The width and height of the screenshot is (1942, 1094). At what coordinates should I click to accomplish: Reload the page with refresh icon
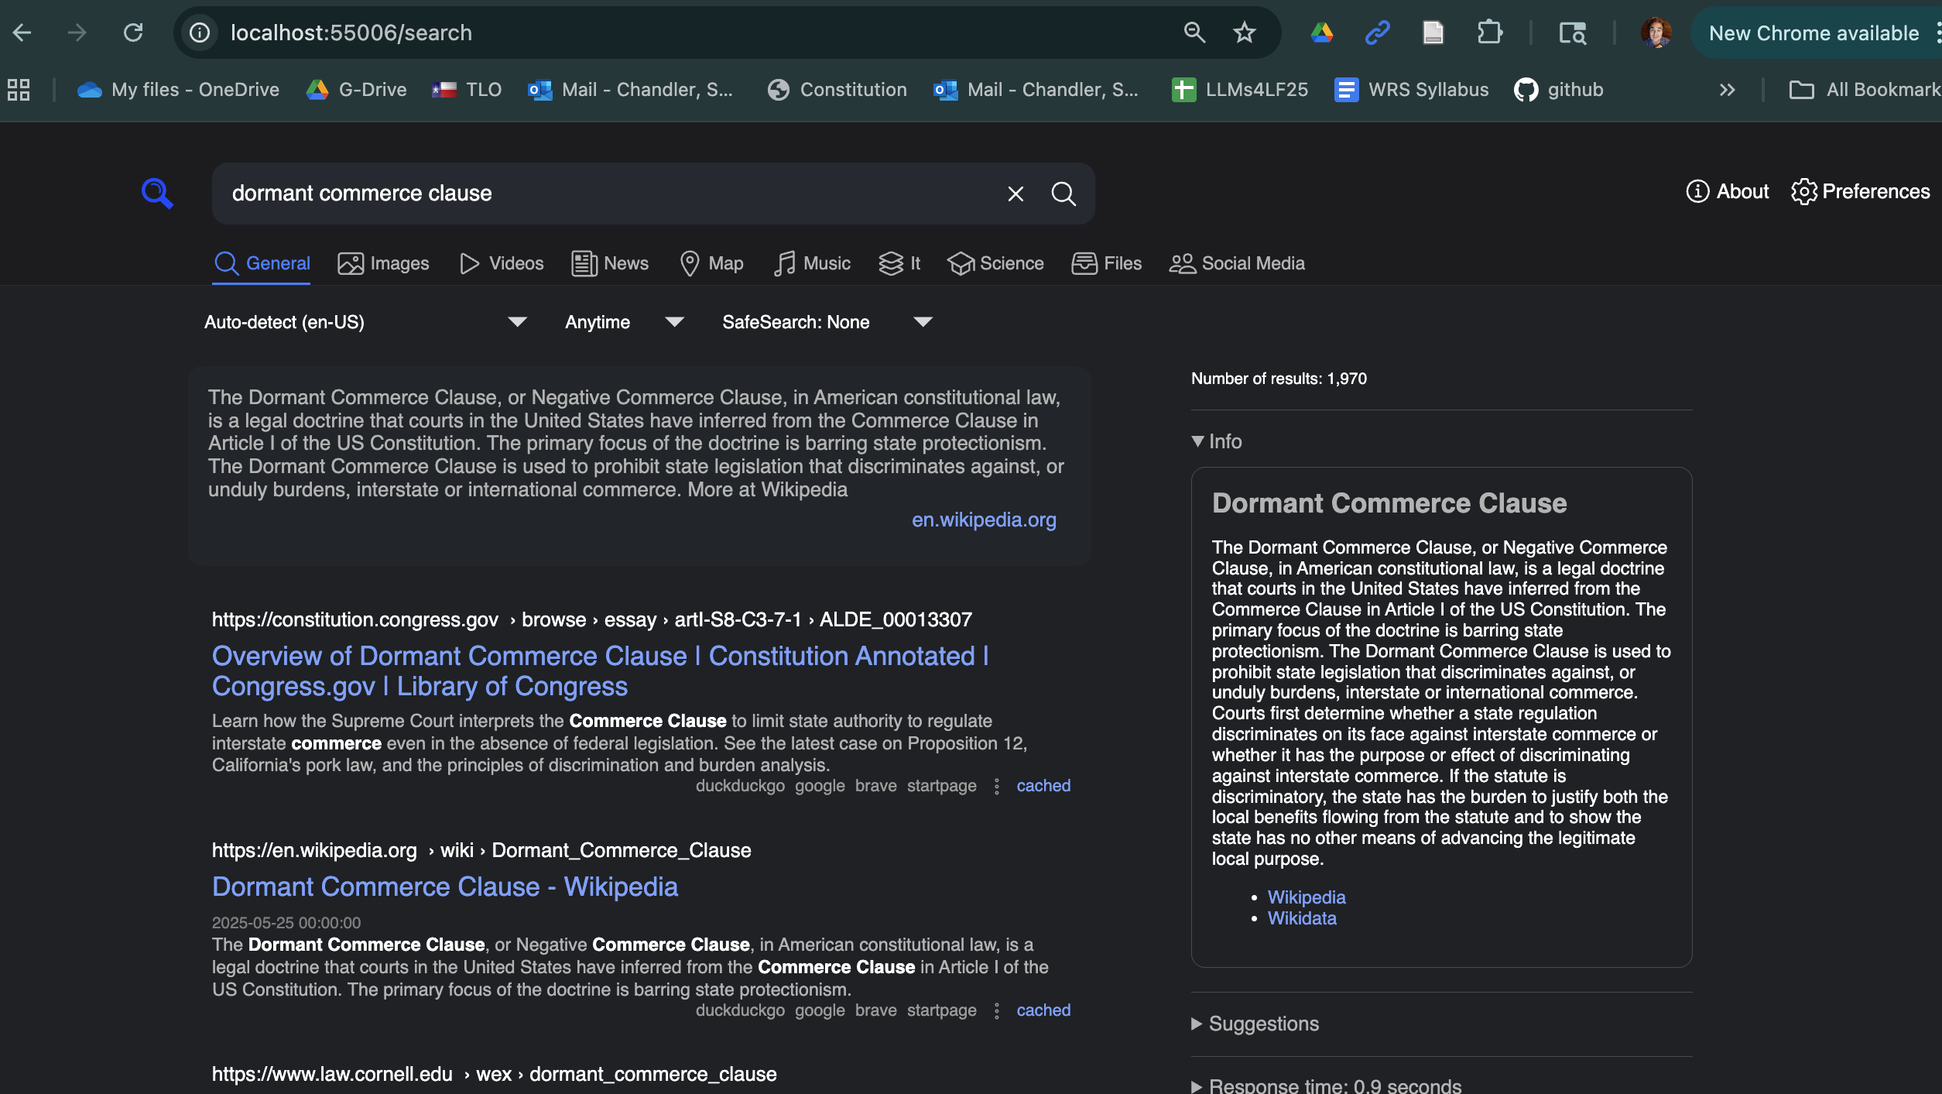click(133, 33)
